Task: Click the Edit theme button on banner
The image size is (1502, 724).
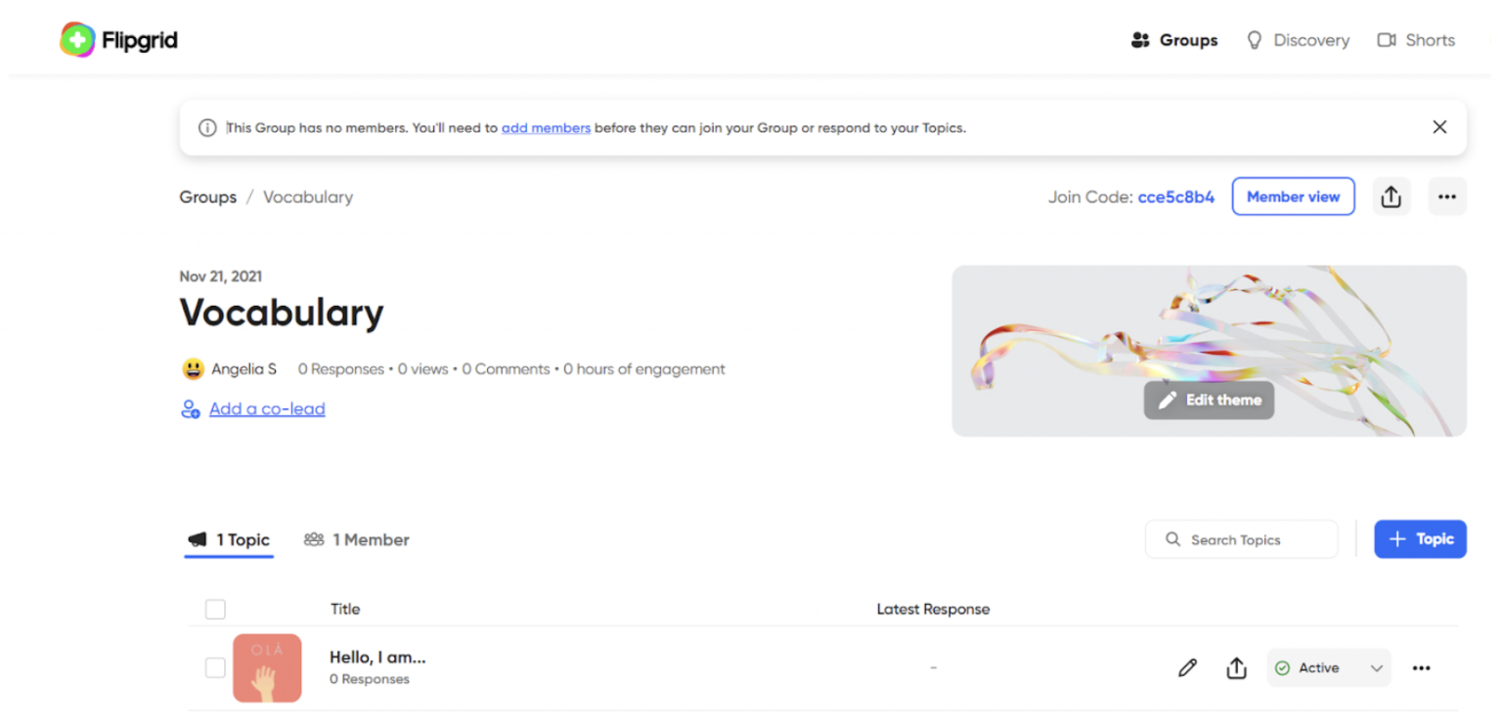Action: [1209, 401]
